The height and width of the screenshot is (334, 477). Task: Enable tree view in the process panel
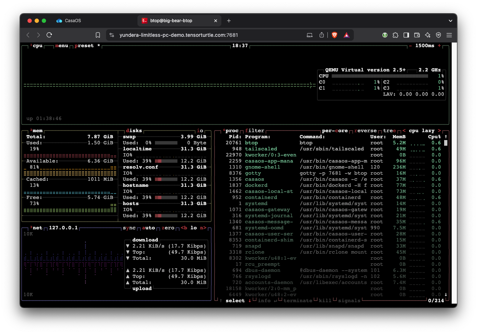[x=389, y=131]
